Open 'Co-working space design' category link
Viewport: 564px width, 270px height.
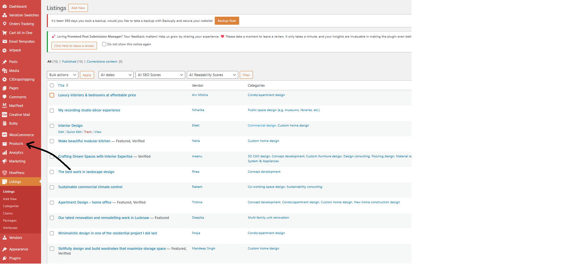tap(266, 187)
